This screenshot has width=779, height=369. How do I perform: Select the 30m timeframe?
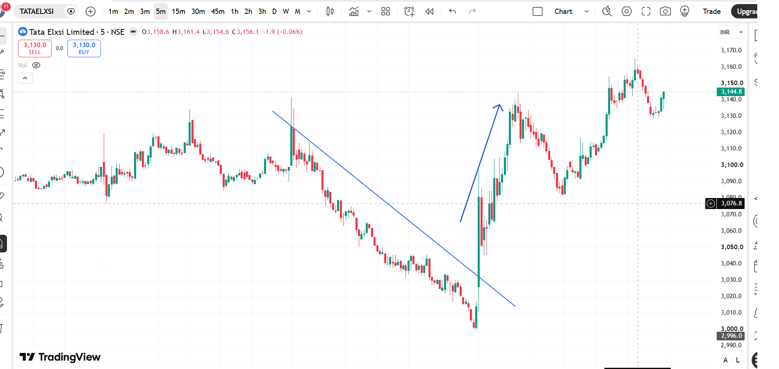[x=198, y=11]
